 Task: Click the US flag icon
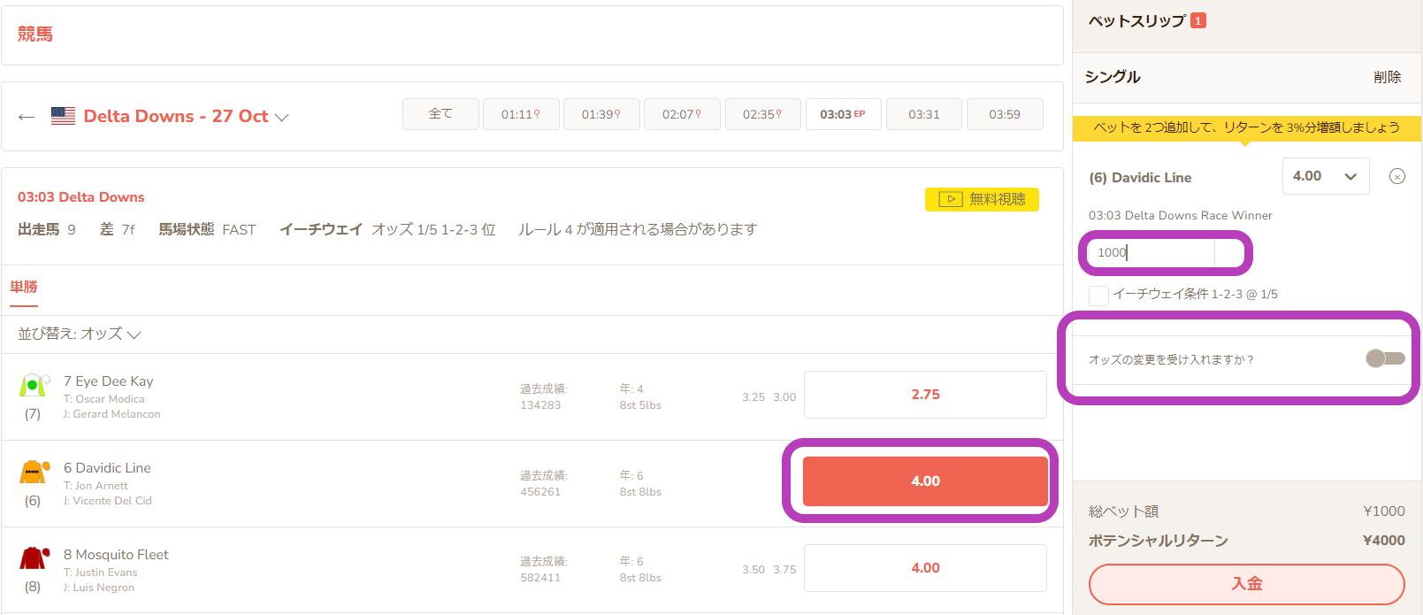pyautogui.click(x=63, y=116)
